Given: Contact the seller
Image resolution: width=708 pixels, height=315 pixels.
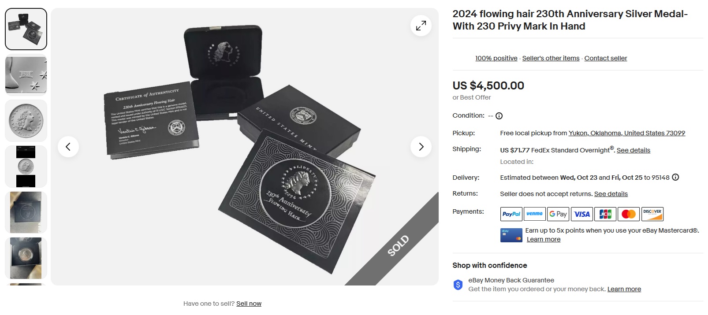Looking at the screenshot, I should point(605,58).
